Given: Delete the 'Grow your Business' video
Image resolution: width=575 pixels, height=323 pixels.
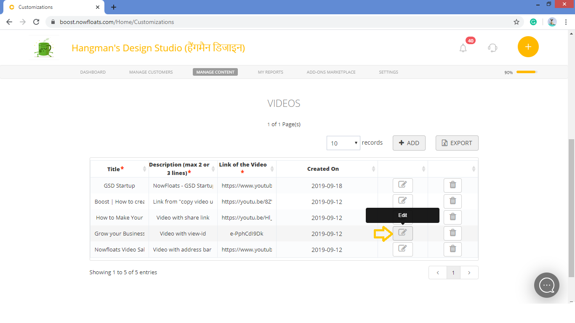Looking at the screenshot, I should point(453,233).
